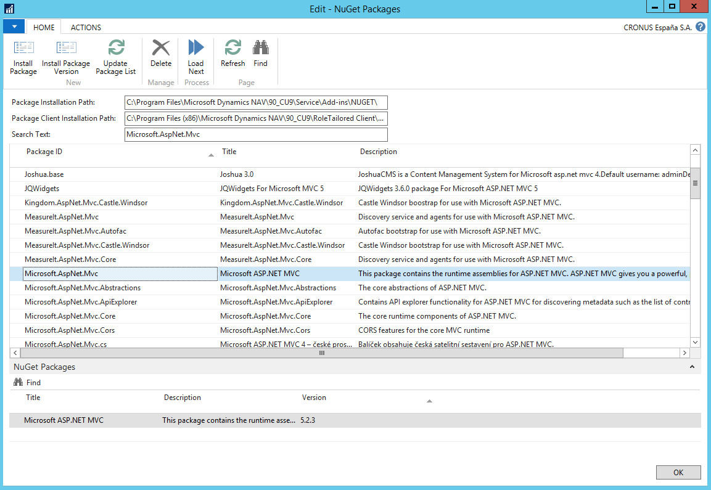This screenshot has width=711, height=490.
Task: Select Microsoft.AspNet.Mvc.ApiExplorer package ID
Action: [81, 302]
